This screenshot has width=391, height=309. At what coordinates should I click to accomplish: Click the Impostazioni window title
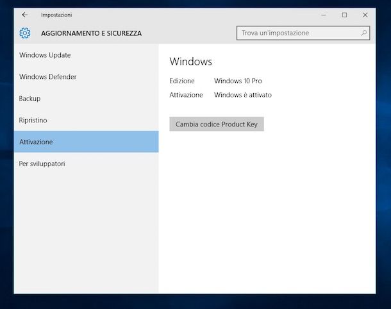click(56, 15)
